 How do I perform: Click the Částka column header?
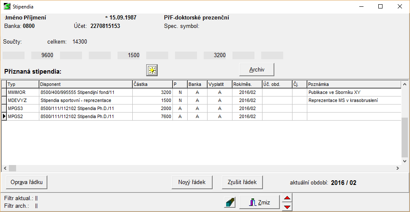click(152, 84)
